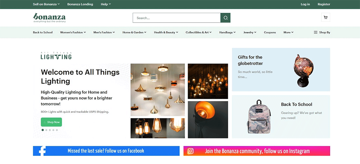Open the Shop By hamburger menu
This screenshot has width=360, height=164.
coord(322,32)
